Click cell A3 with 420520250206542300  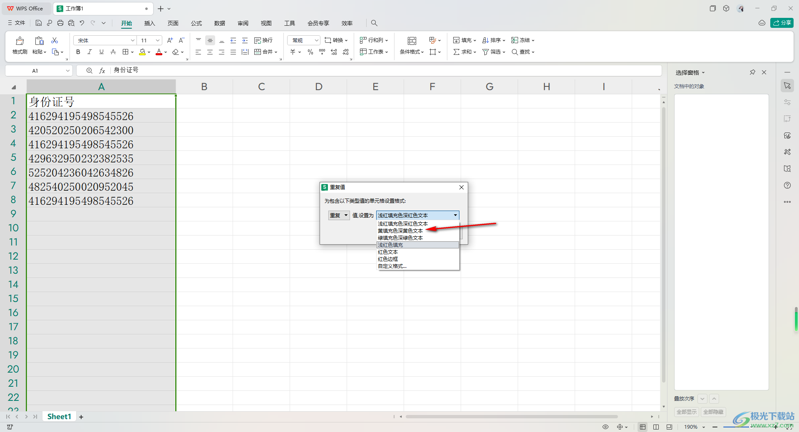click(x=101, y=130)
